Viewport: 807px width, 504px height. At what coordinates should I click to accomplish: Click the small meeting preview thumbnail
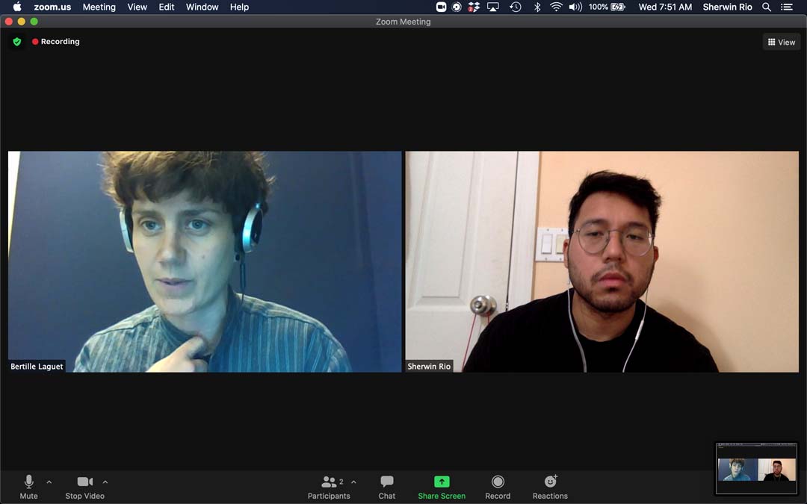tap(756, 468)
